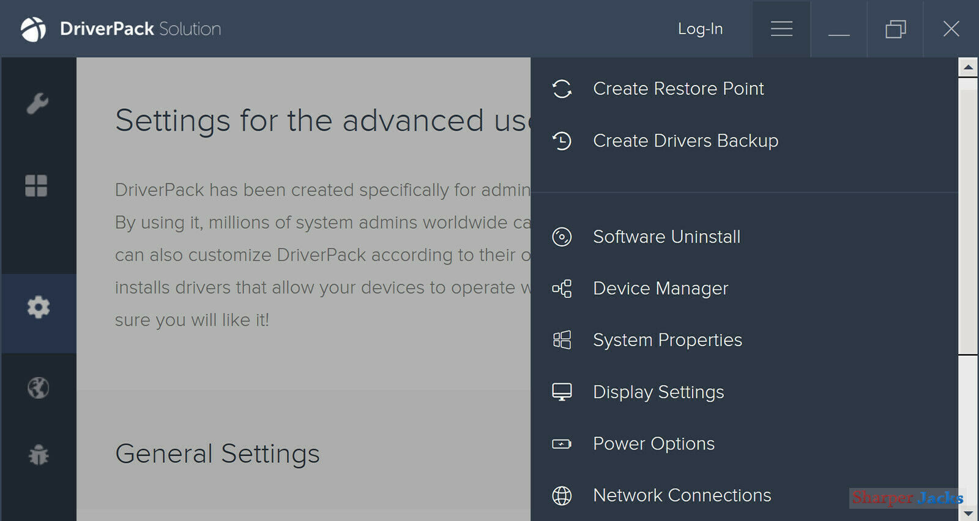Open the apps grid section in sidebar
This screenshot has height=521, width=979.
coord(36,186)
